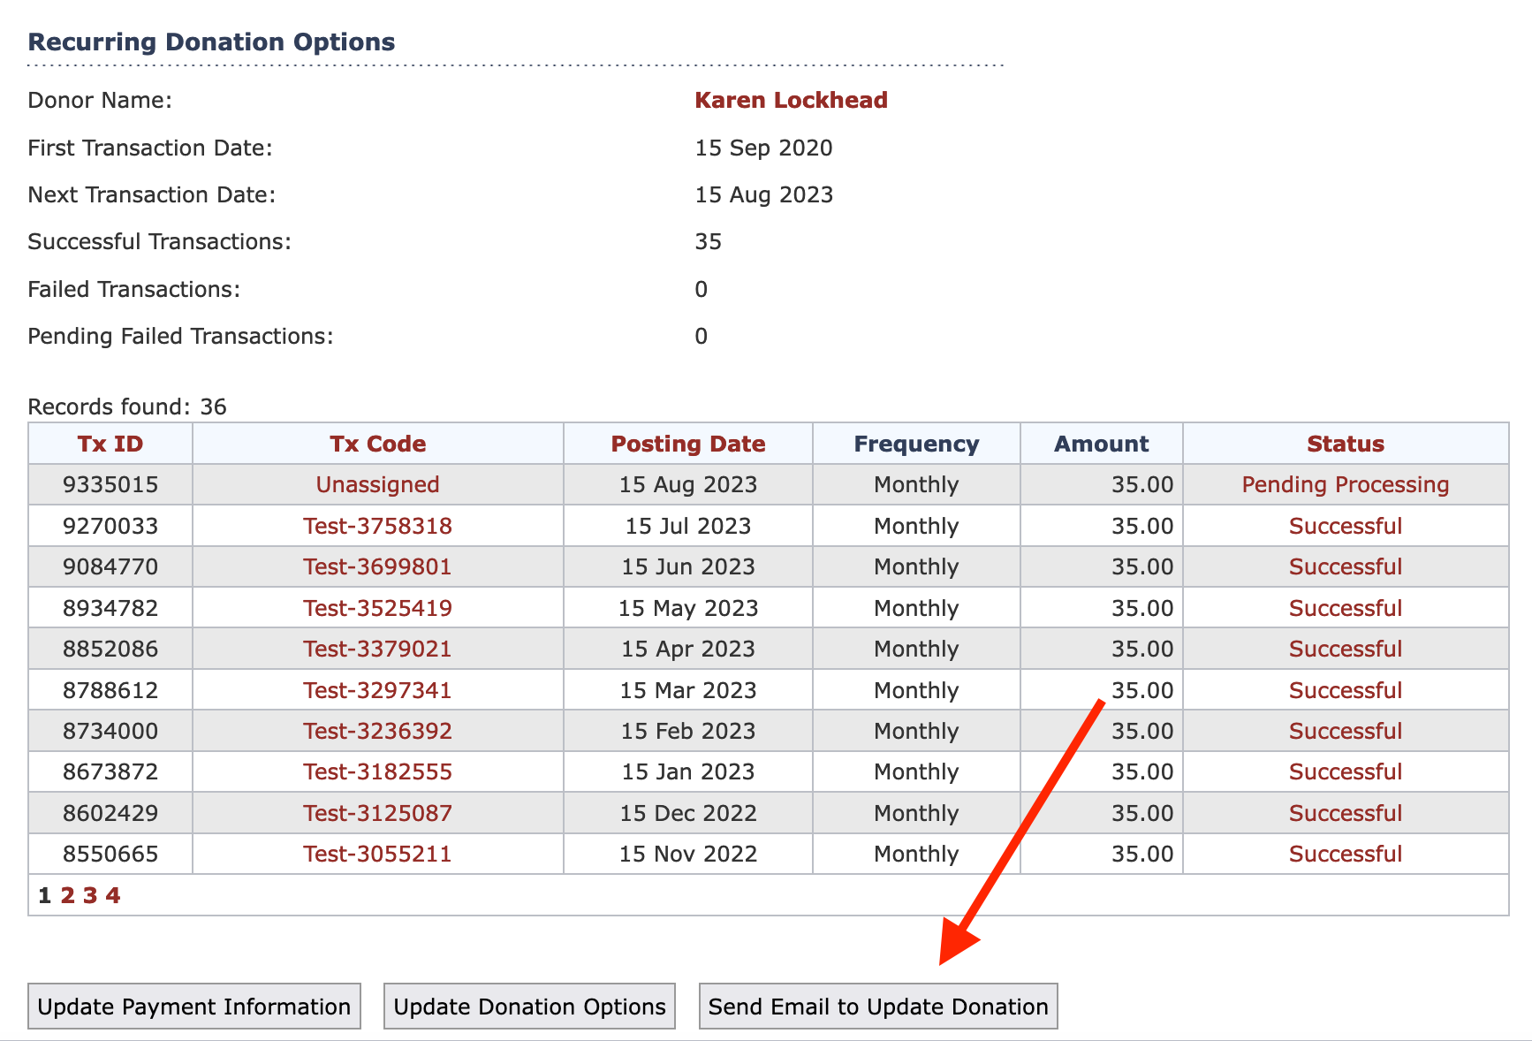Click Successful status for 15 Jul 2023

(x=1346, y=526)
